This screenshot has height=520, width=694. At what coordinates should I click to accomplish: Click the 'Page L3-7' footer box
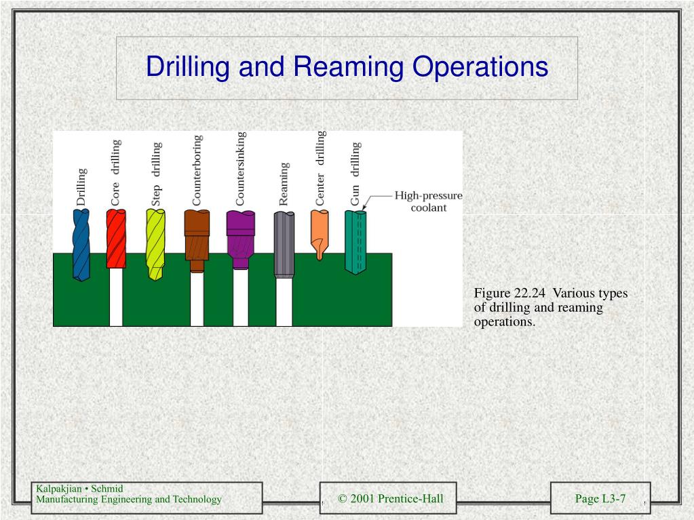pyautogui.click(x=600, y=498)
